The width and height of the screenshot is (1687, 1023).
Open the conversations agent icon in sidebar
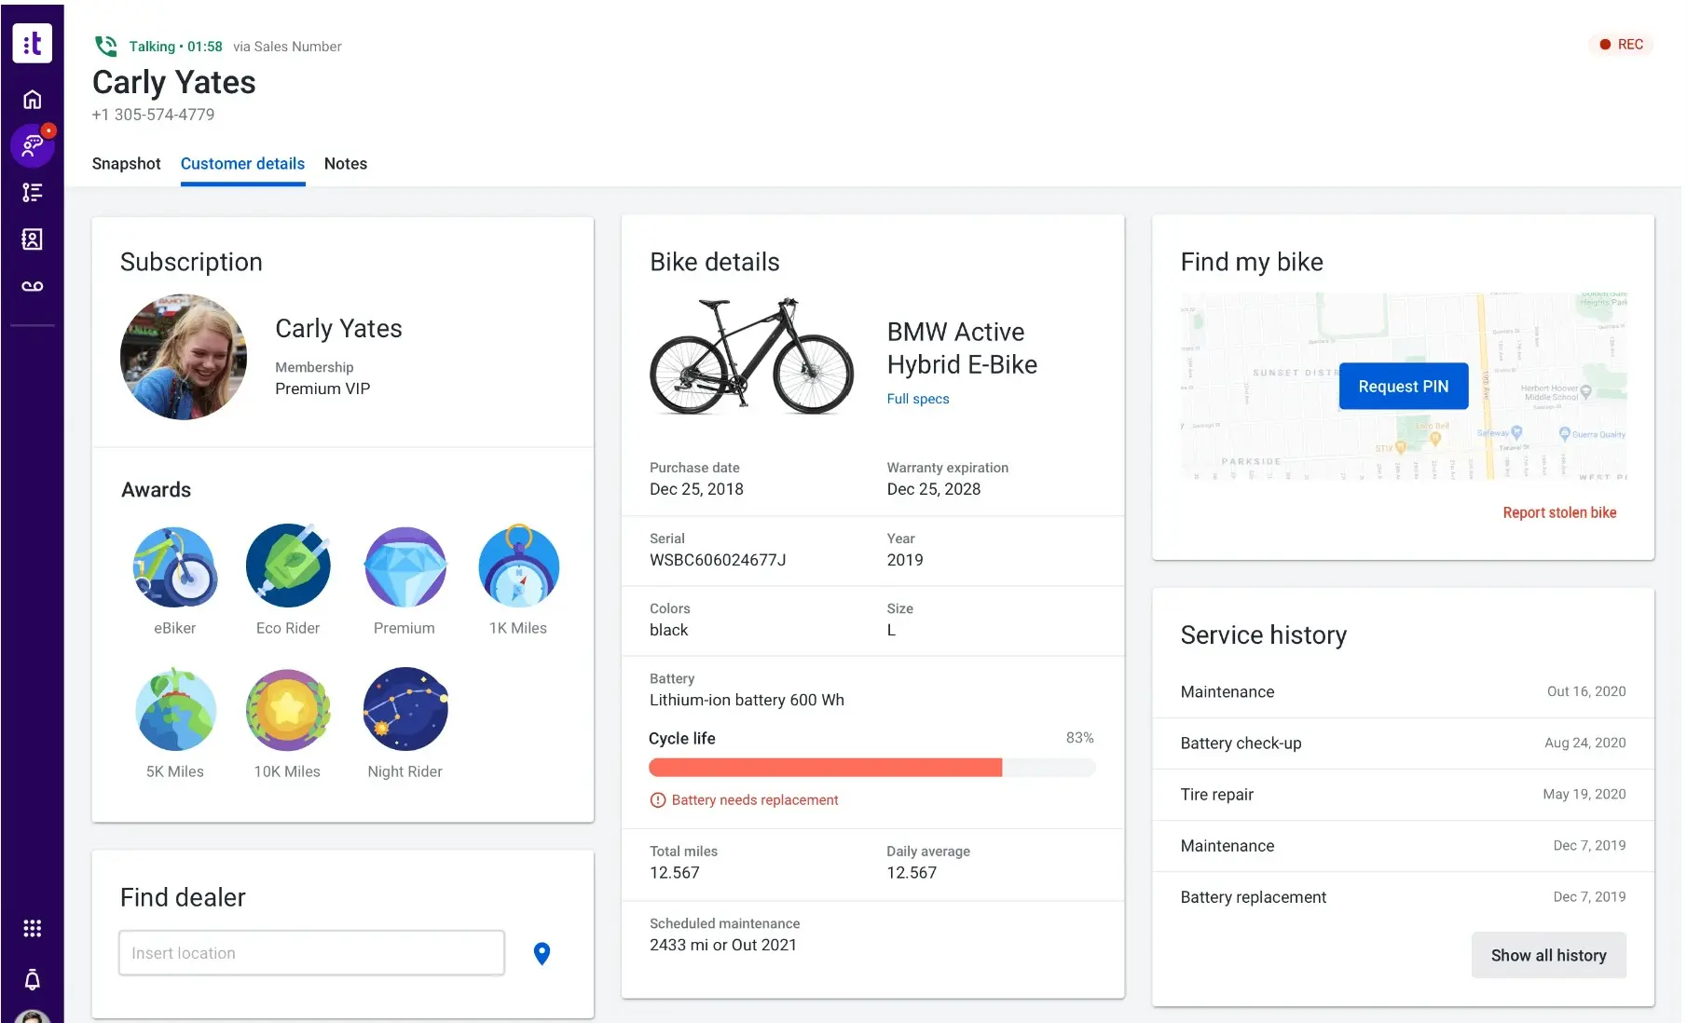coord(33,145)
